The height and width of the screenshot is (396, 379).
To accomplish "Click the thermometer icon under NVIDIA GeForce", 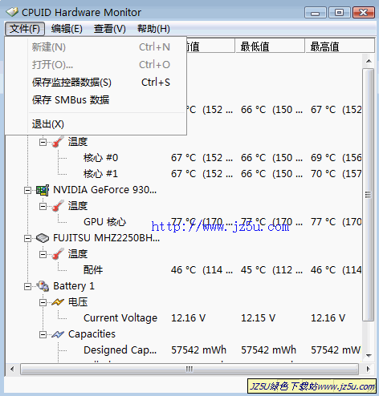I will coord(58,206).
